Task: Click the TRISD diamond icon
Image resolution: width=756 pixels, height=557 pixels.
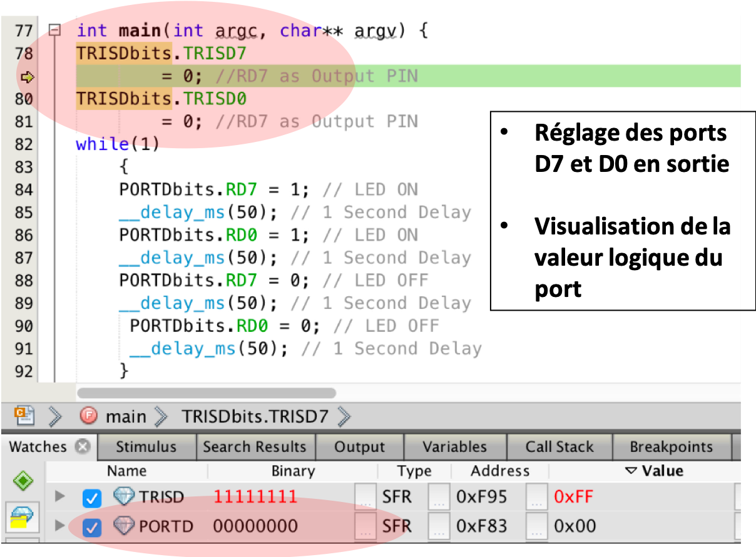Action: [x=123, y=496]
